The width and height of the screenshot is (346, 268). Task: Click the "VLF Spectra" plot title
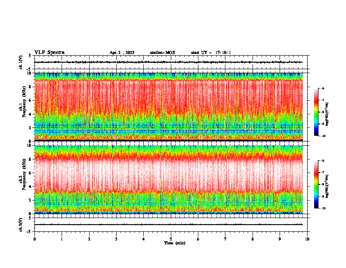click(x=49, y=53)
